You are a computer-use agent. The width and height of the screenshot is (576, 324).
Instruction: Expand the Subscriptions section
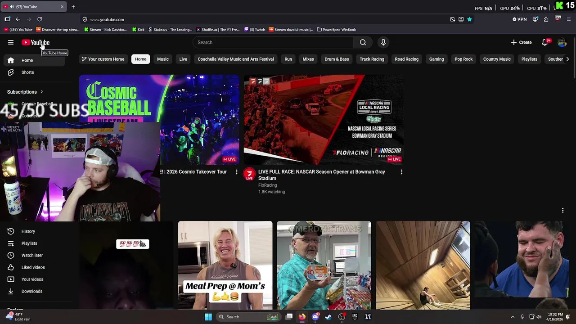(25, 92)
